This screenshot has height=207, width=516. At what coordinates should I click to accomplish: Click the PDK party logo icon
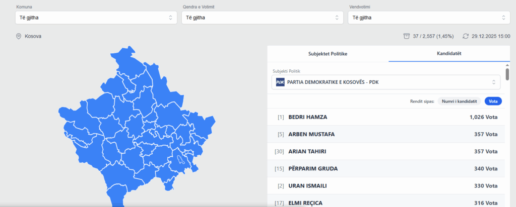click(x=280, y=82)
